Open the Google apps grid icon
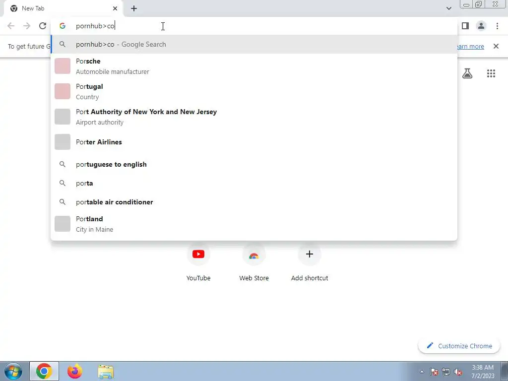Screen dimensions: 508x381 click(x=491, y=73)
